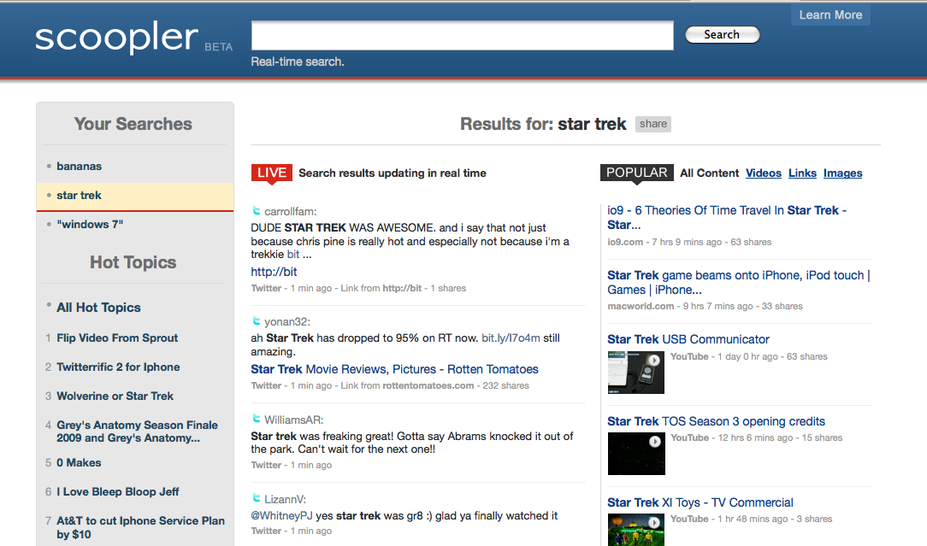Click the Your Searches heading
The image size is (927, 546).
(133, 124)
